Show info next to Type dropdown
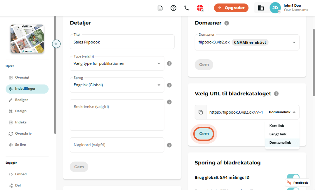Viewport: 315px width, 190px height. [x=169, y=63]
